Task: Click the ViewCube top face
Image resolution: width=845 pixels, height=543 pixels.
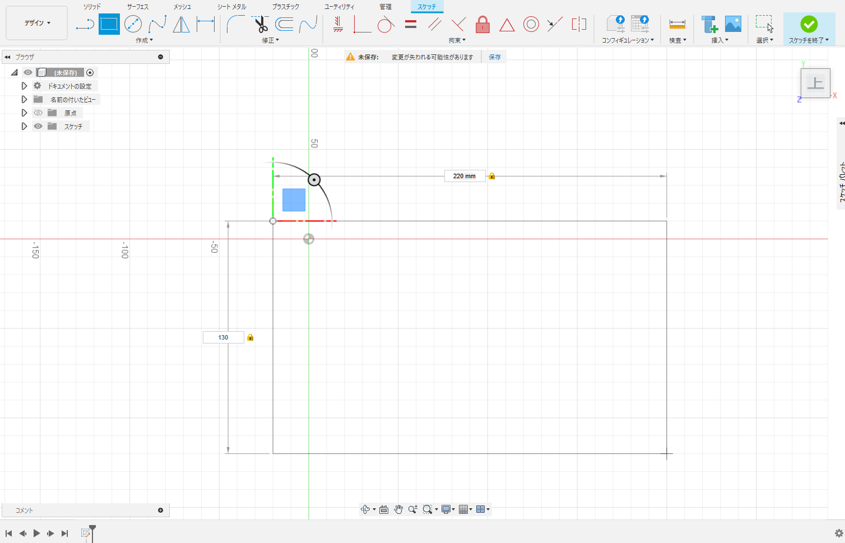Action: click(815, 83)
